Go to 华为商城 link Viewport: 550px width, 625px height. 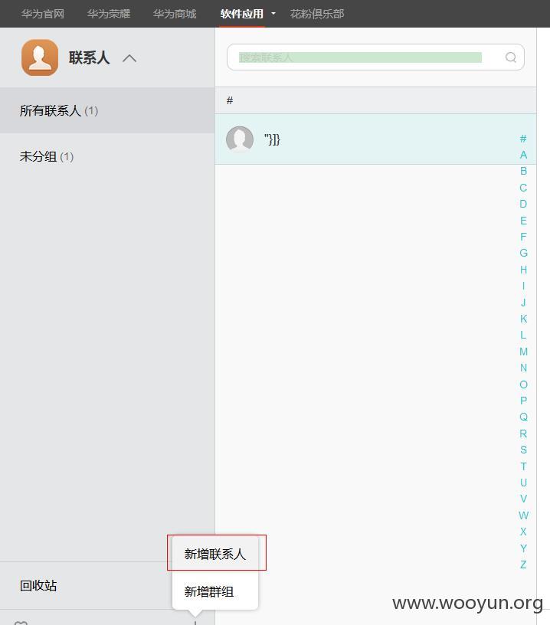(x=175, y=14)
